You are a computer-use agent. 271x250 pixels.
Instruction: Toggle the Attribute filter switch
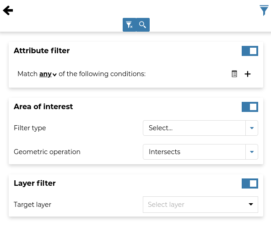(x=250, y=51)
